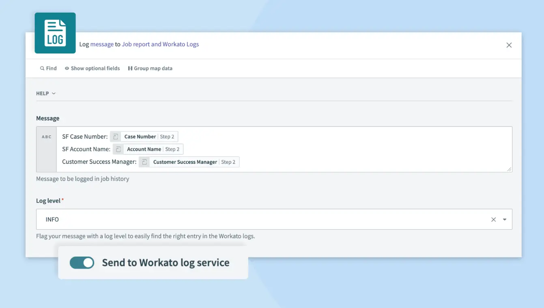Click the 'message' link in header
The image size is (544, 308).
coord(102,44)
